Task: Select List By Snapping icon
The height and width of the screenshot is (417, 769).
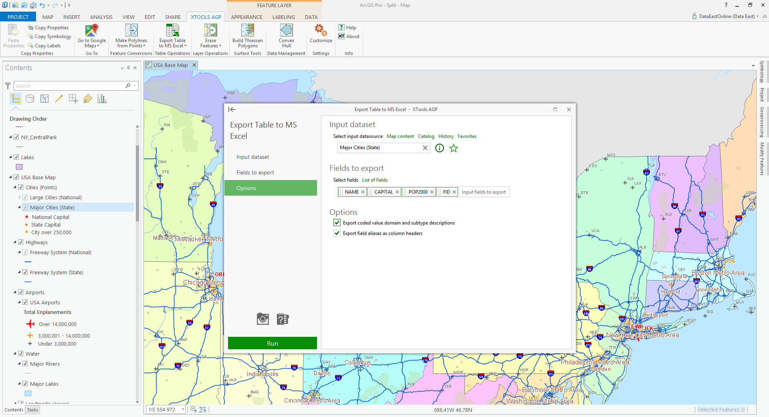Action: tap(73, 99)
